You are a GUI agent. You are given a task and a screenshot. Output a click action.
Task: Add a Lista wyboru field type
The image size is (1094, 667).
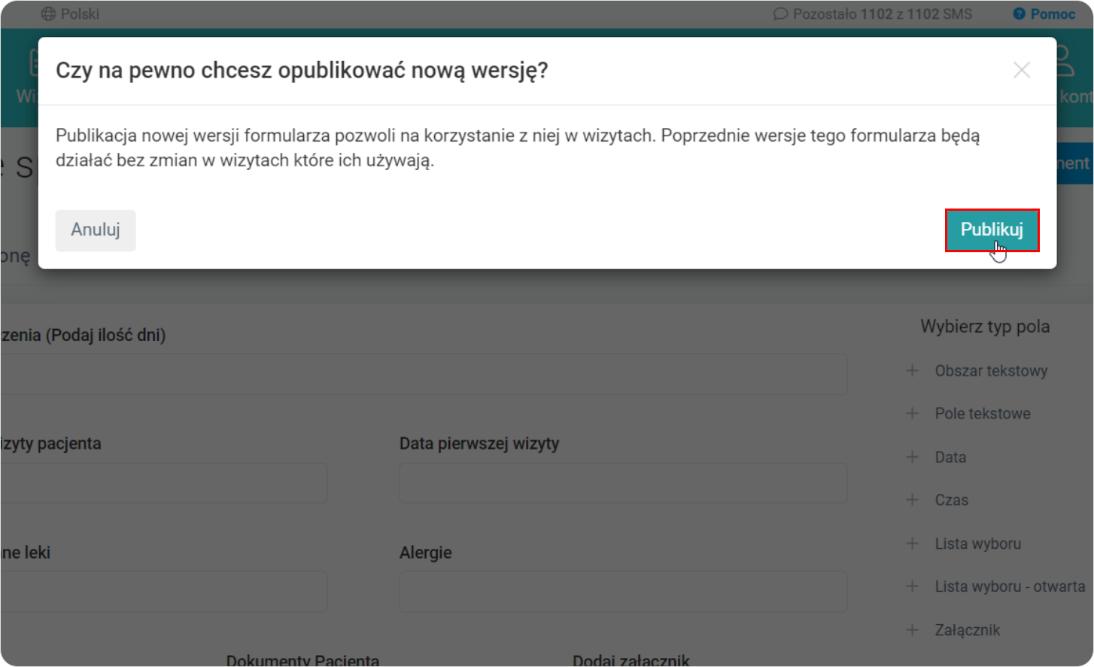(x=978, y=544)
